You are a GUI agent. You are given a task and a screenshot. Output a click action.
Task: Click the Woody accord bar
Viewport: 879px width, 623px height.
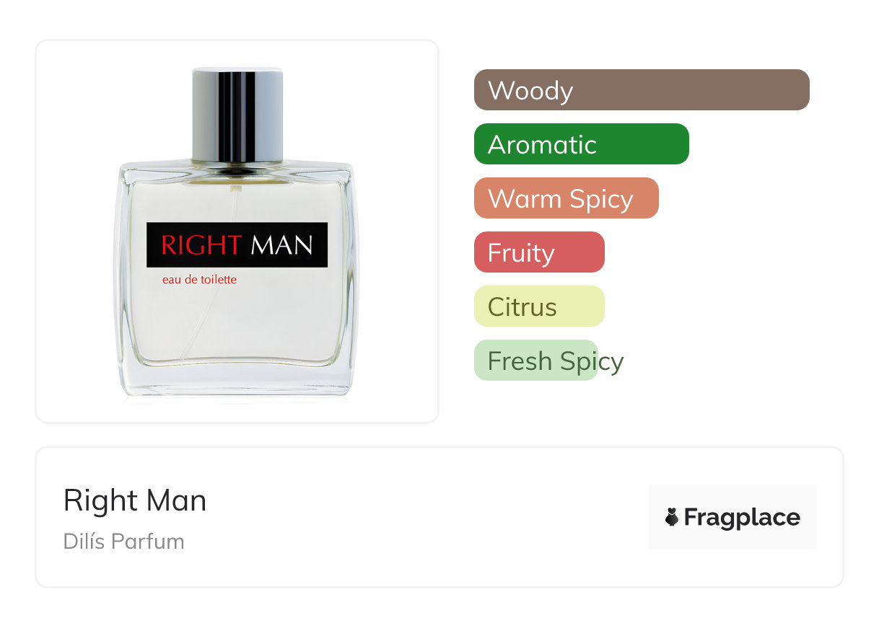642,90
